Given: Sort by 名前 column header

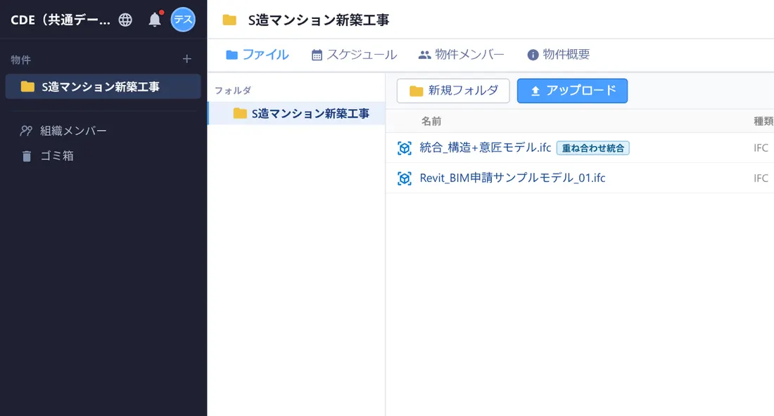Looking at the screenshot, I should click(431, 122).
